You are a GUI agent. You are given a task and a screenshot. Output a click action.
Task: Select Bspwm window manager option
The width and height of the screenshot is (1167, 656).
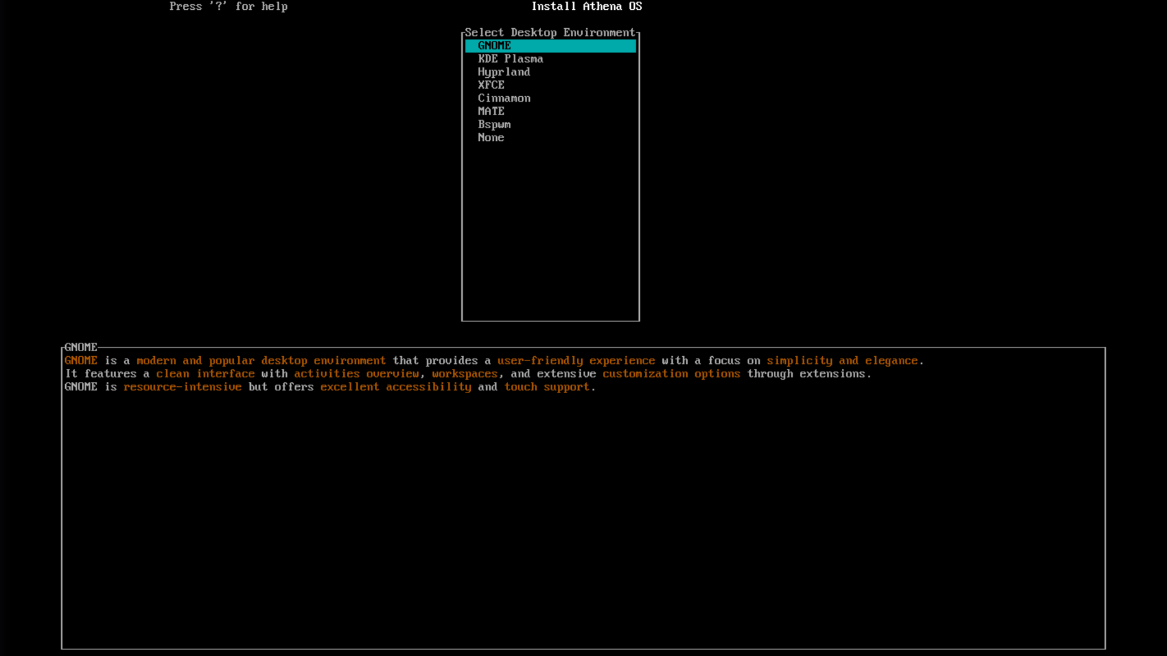coord(494,124)
